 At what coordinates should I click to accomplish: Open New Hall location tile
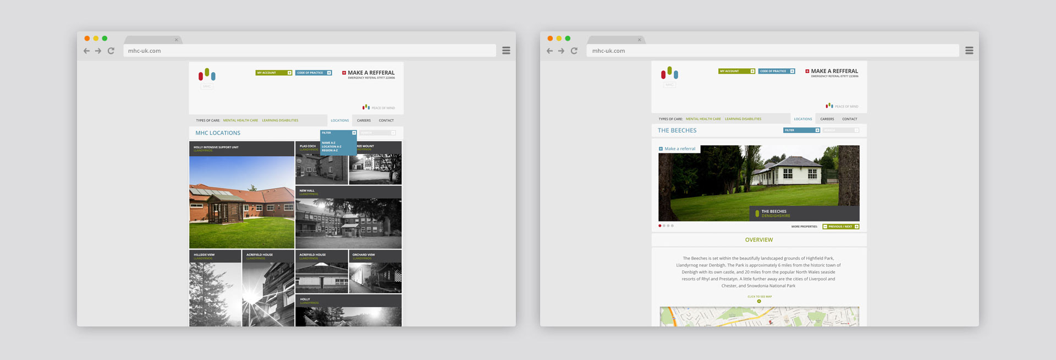click(349, 217)
